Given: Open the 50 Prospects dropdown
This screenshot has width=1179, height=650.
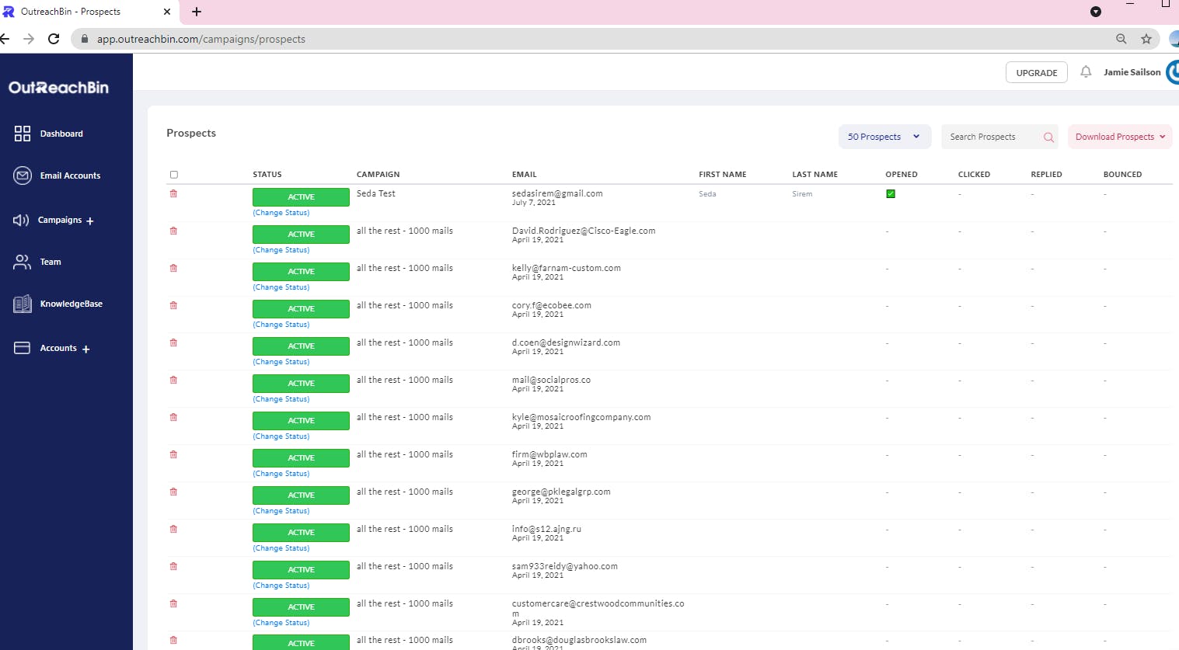Looking at the screenshot, I should click(x=884, y=137).
